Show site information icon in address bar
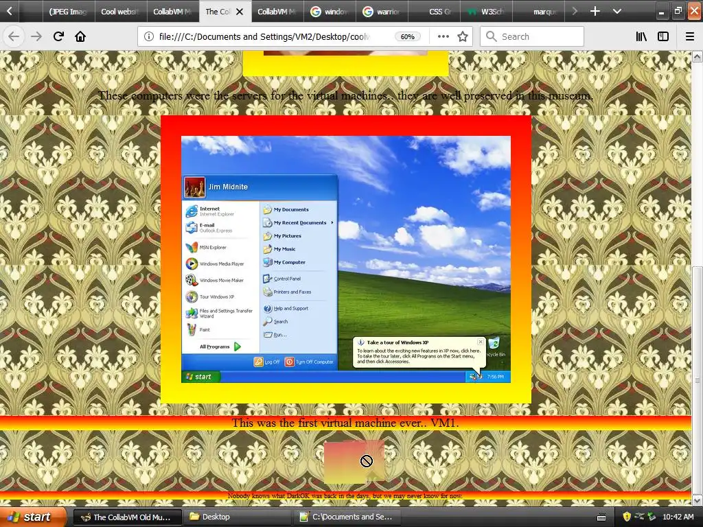 point(149,36)
